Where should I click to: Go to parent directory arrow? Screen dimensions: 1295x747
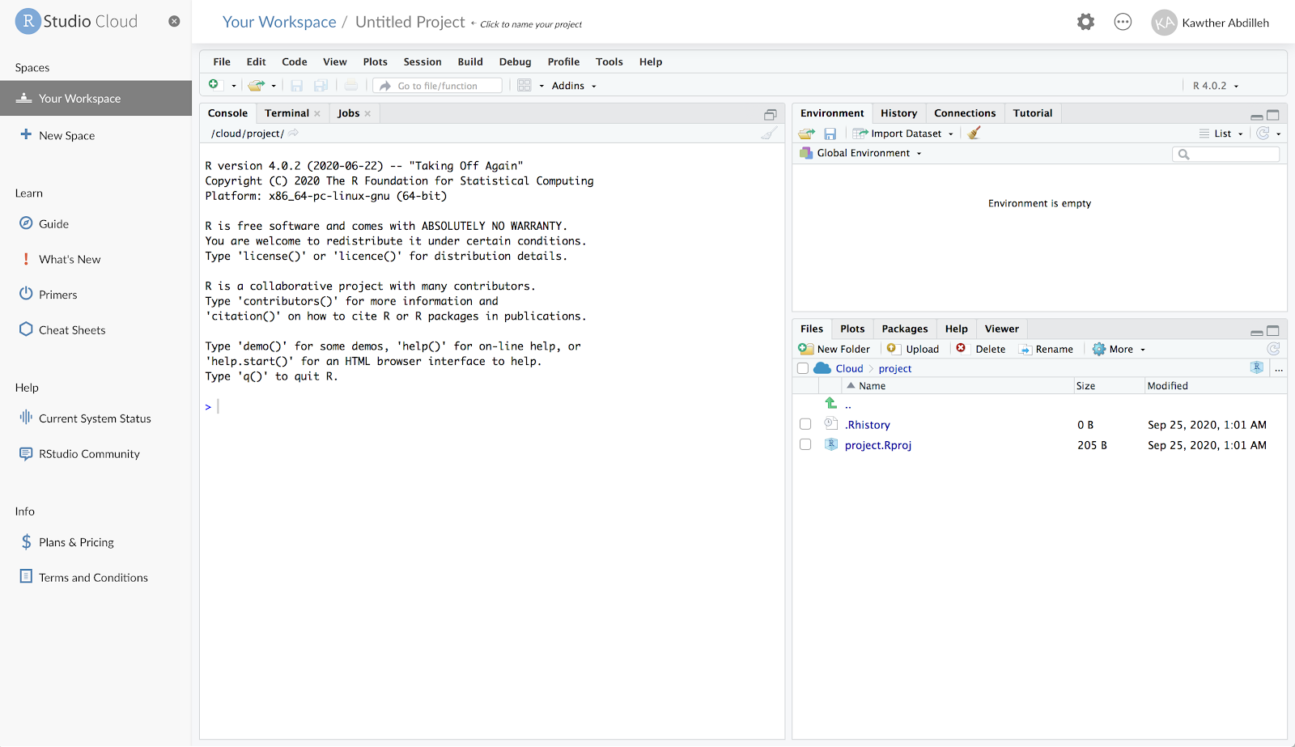pos(831,403)
